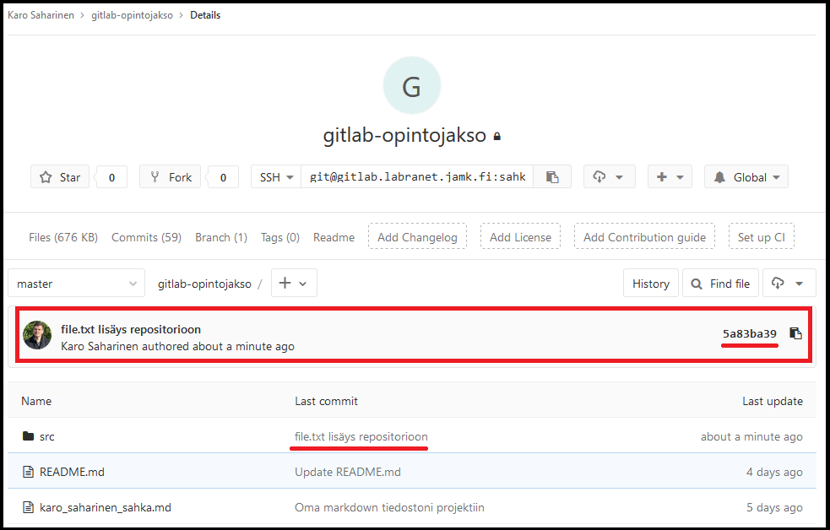
Task: Open the History view
Action: (x=650, y=284)
